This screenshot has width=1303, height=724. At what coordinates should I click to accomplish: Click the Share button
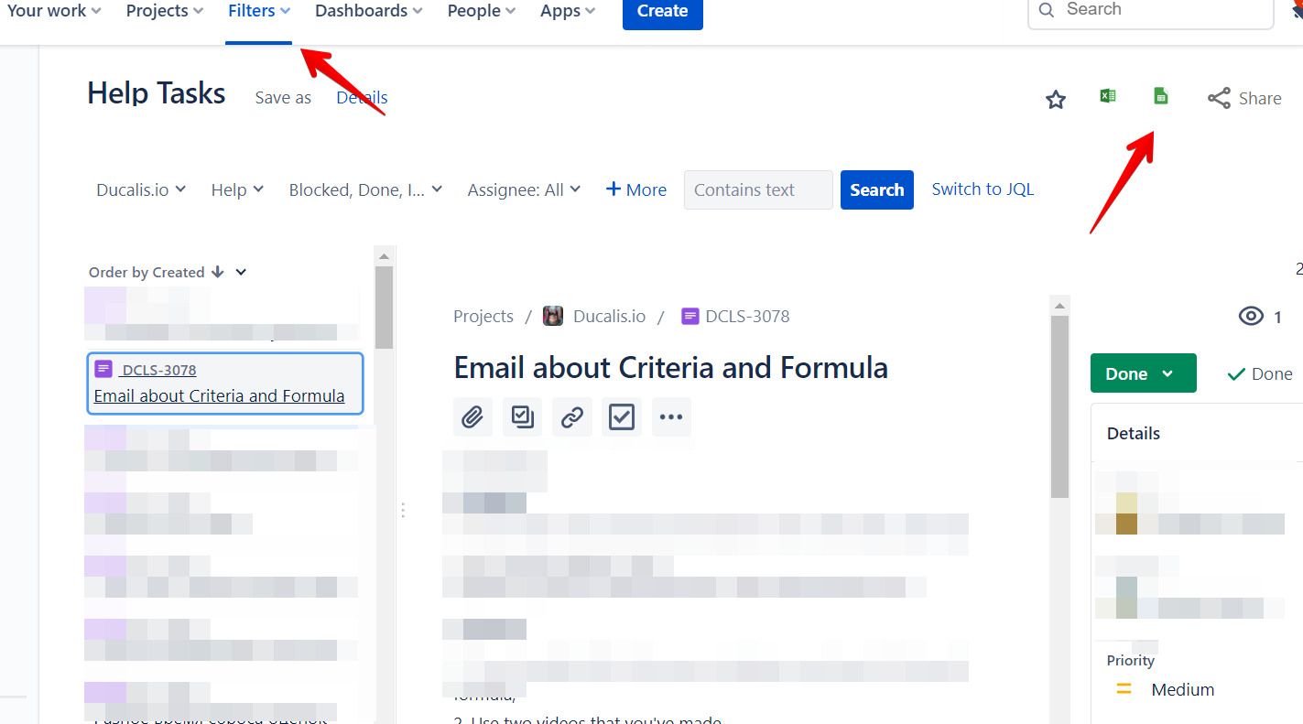pos(1244,98)
